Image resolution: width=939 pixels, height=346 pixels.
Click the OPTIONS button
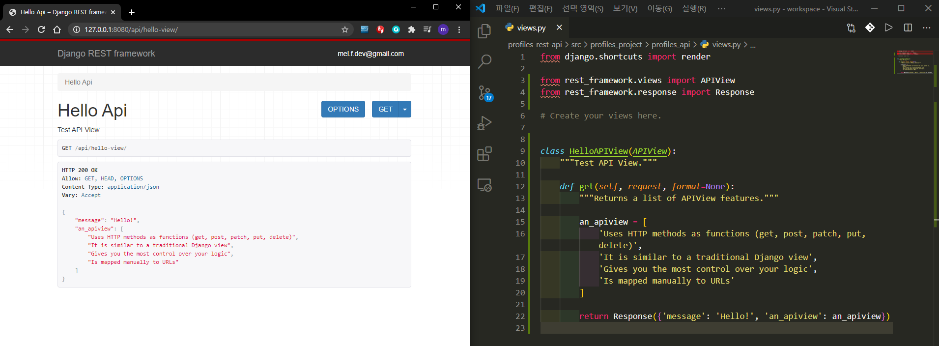(343, 109)
